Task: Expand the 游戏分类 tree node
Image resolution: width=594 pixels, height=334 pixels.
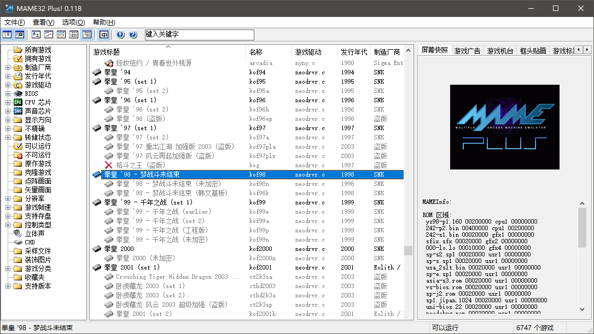Action: 8,268
